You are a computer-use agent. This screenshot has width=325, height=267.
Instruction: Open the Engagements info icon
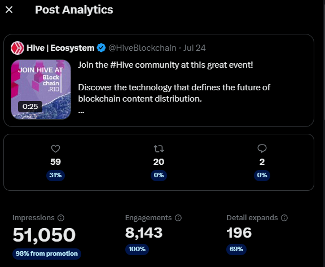178,218
